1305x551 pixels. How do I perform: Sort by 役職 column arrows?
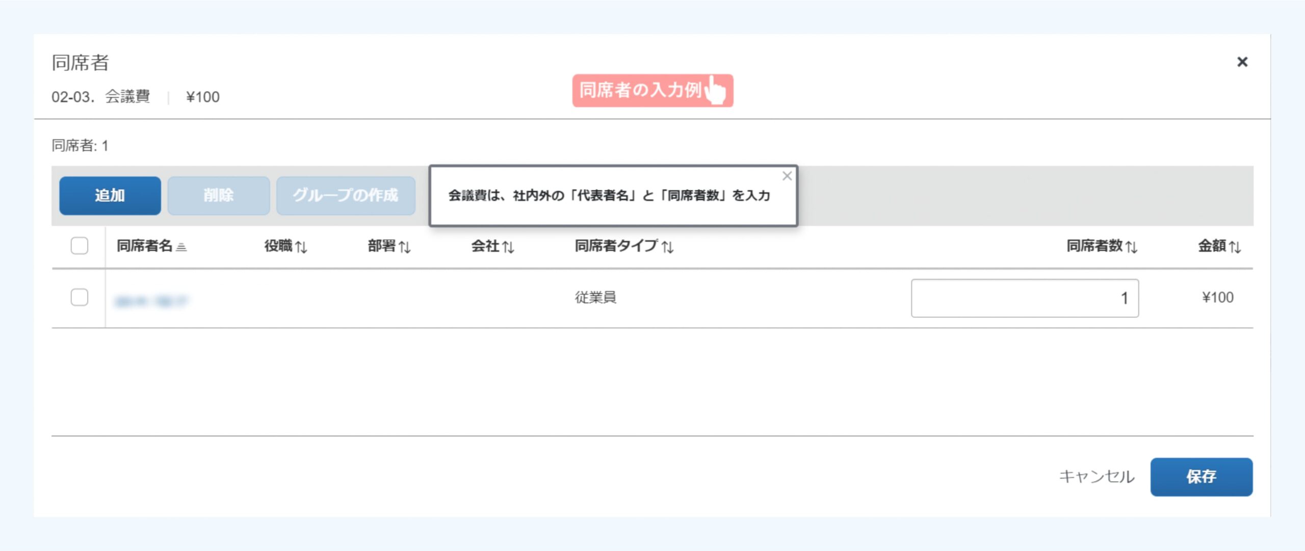tap(301, 247)
